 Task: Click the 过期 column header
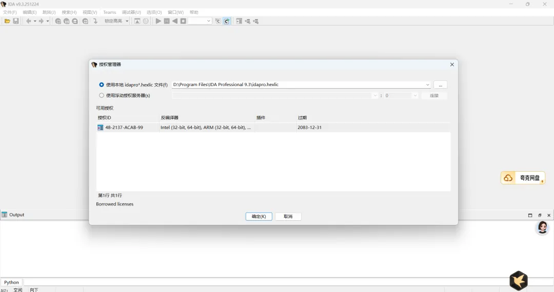tap(373, 117)
